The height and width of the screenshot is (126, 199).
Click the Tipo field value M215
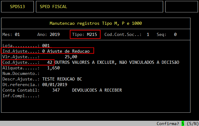pos(92,34)
